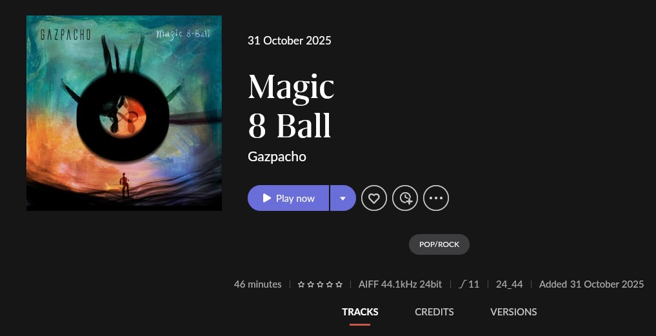Click the dynamic range 11 indicator

(x=469, y=284)
